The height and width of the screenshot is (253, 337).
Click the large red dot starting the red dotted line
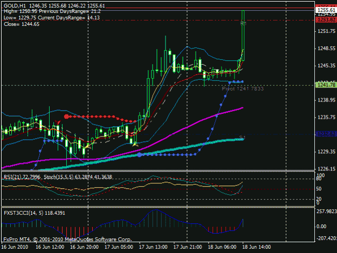coord(66,117)
